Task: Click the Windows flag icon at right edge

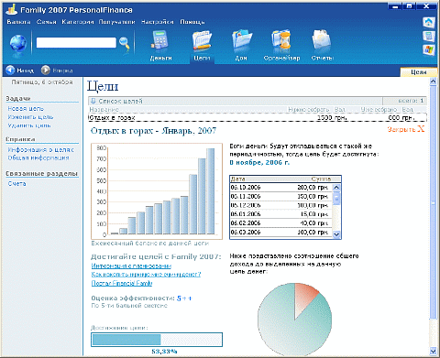Action: 429,49
